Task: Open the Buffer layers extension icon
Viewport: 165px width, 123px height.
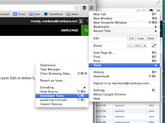Action: pos(84,8)
